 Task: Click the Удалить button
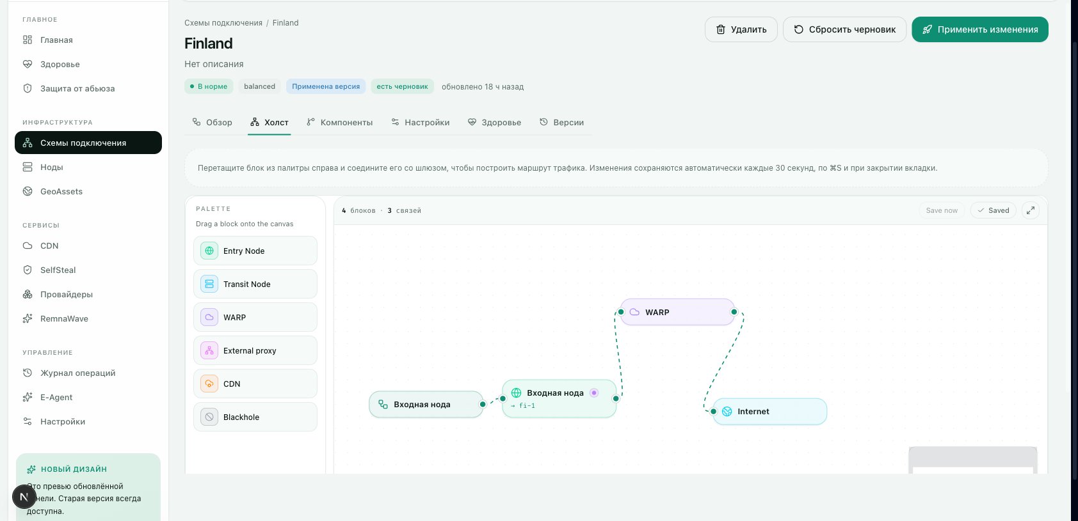pyautogui.click(x=741, y=29)
